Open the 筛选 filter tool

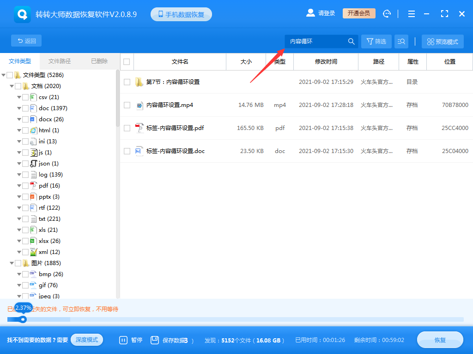pyautogui.click(x=376, y=41)
